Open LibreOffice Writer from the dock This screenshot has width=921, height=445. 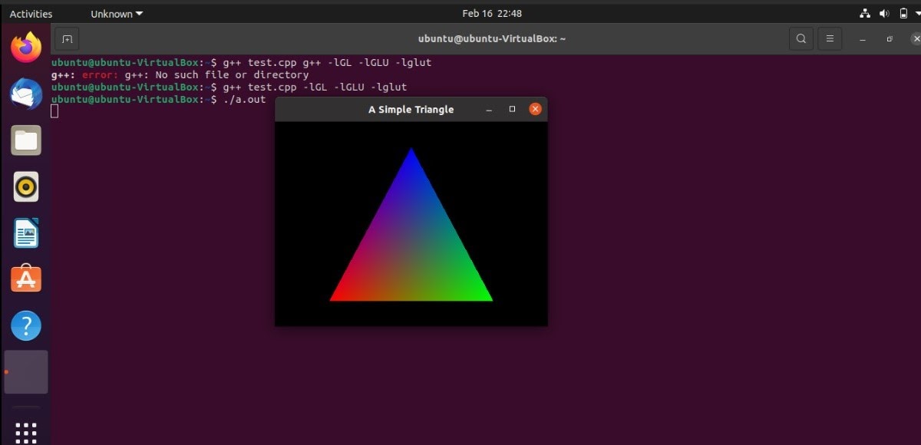pyautogui.click(x=25, y=232)
